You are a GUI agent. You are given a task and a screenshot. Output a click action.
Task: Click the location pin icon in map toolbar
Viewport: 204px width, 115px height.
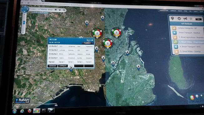coord(60,10)
